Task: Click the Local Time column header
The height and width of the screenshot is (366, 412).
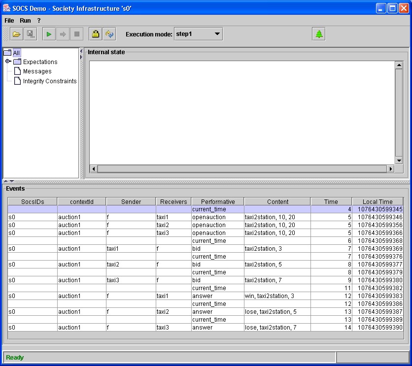Action: 378,201
